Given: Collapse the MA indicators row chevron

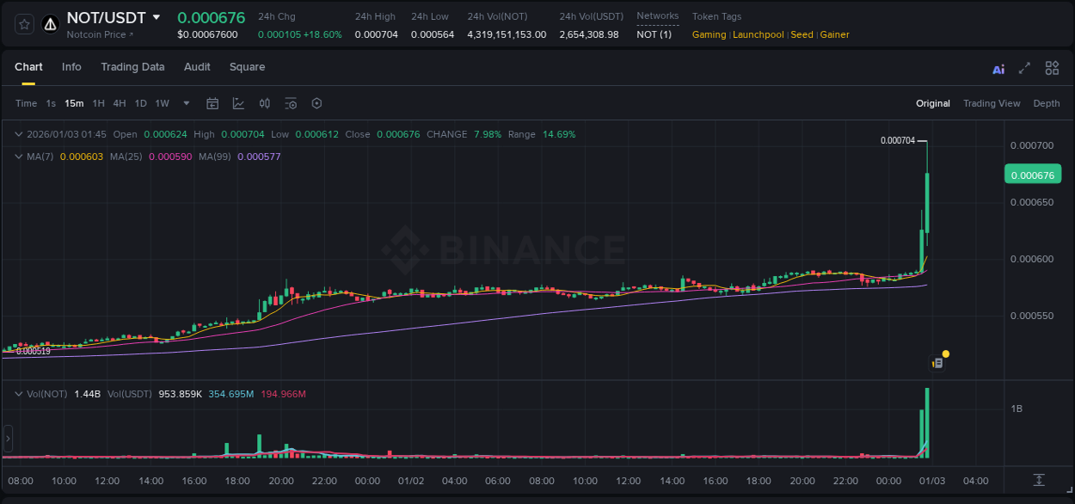Looking at the screenshot, I should pyautogui.click(x=18, y=157).
